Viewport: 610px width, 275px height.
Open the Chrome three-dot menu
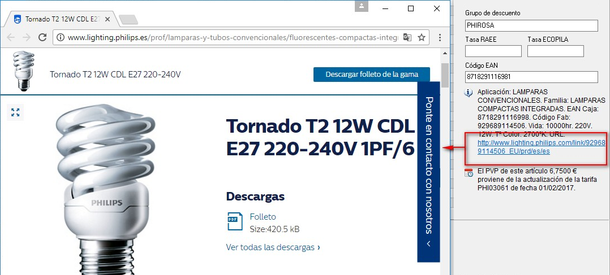pos(440,37)
